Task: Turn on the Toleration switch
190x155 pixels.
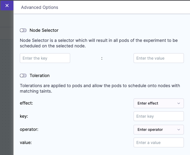Action: (23, 76)
